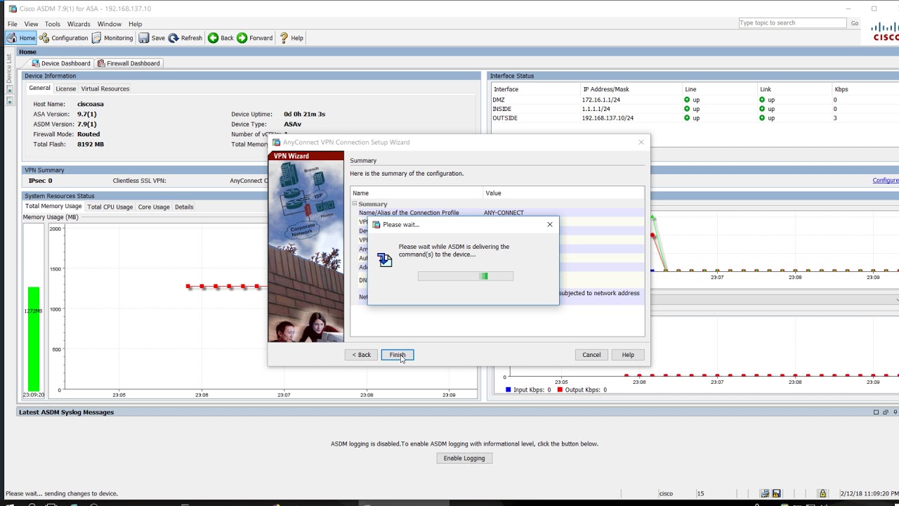Switch to the Firewall Dashboard tab

pos(129,63)
